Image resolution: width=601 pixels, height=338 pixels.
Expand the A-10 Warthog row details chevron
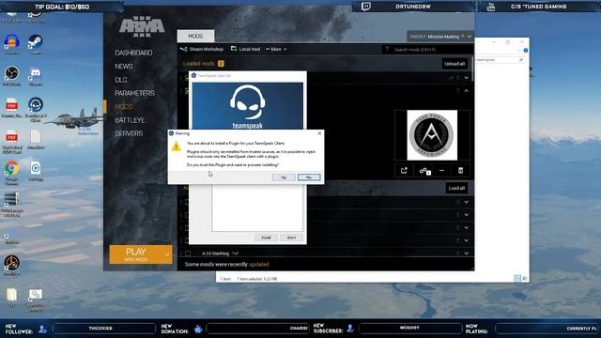click(x=467, y=253)
